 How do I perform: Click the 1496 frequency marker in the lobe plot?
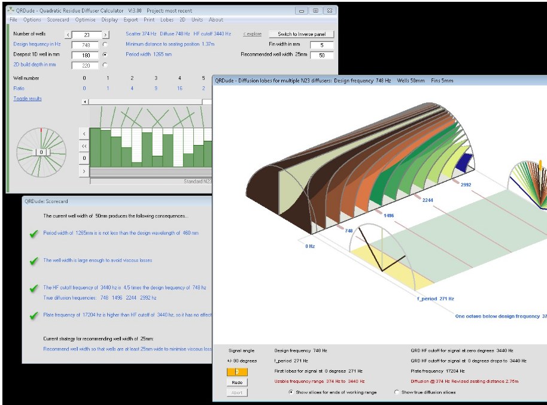point(389,216)
